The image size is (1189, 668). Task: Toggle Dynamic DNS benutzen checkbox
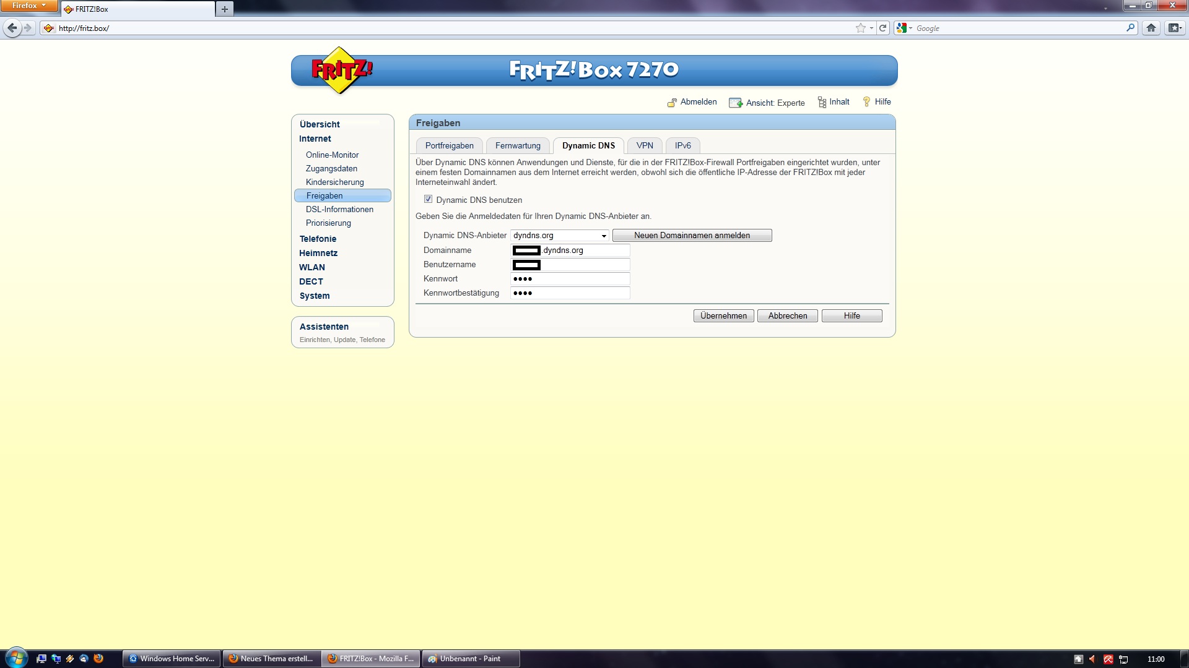(428, 199)
